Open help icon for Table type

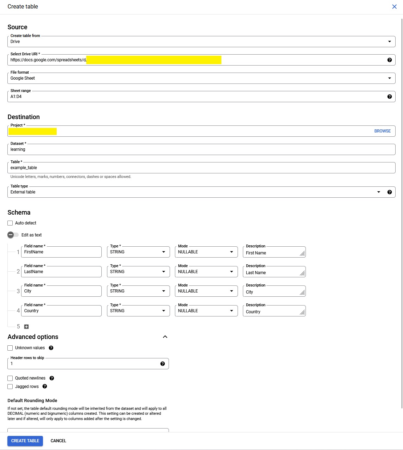coord(389,192)
